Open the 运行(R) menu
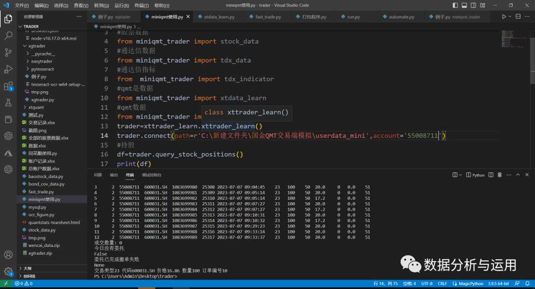535x289 pixels. click(x=121, y=5)
